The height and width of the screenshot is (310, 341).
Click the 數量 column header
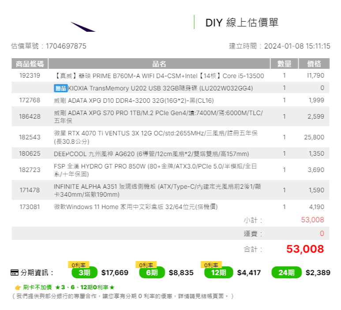tap(284, 63)
